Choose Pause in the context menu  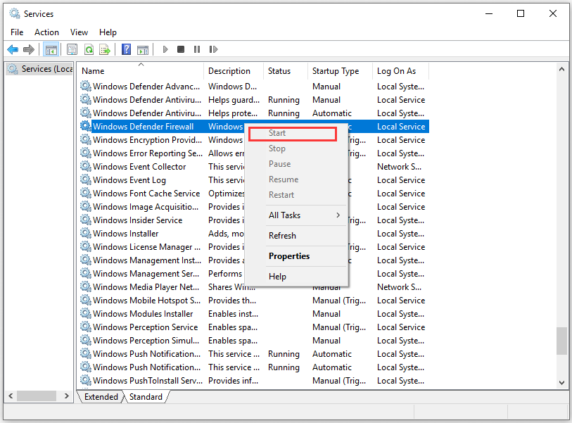[296, 164]
